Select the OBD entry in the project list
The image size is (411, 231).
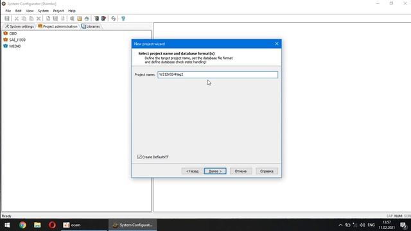pyautogui.click(x=13, y=33)
